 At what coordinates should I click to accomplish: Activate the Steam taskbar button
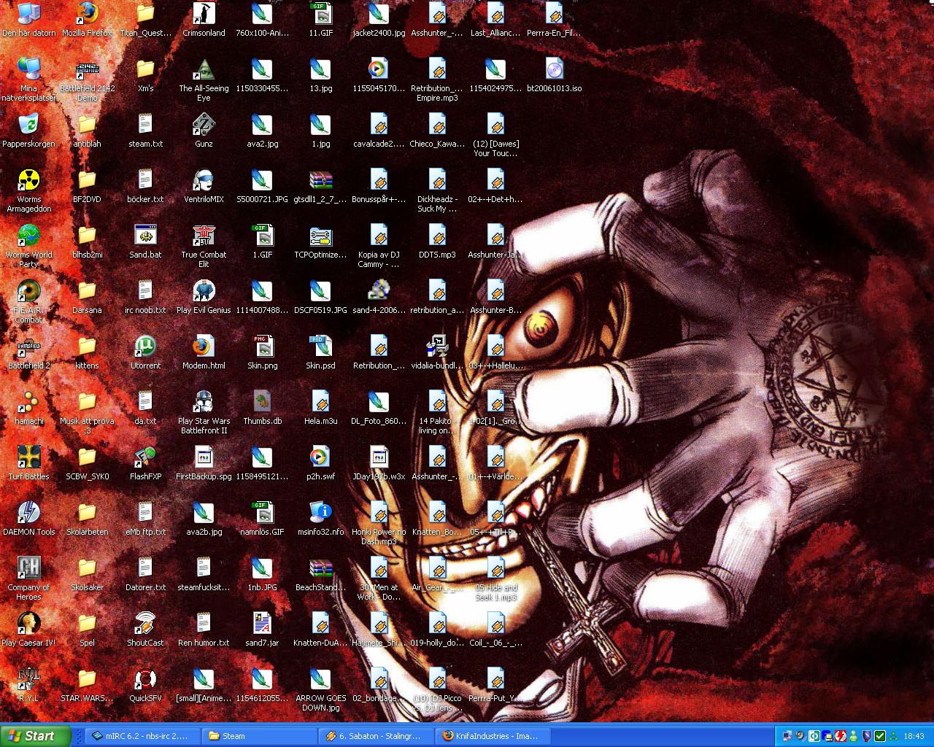(x=259, y=736)
